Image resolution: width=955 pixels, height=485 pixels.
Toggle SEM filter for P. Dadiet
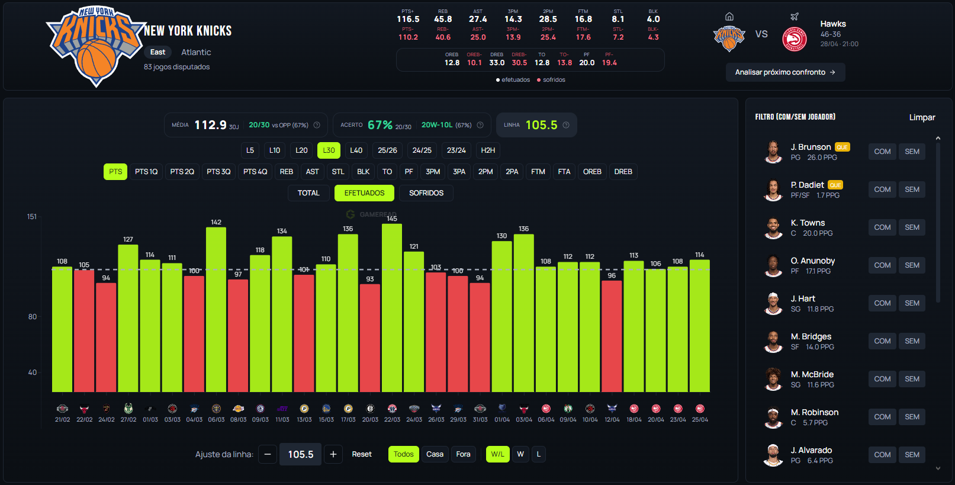[x=912, y=189]
